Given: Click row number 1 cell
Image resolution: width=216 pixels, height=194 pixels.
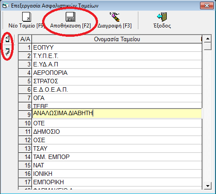Looking at the screenshot, I should point(25,47).
